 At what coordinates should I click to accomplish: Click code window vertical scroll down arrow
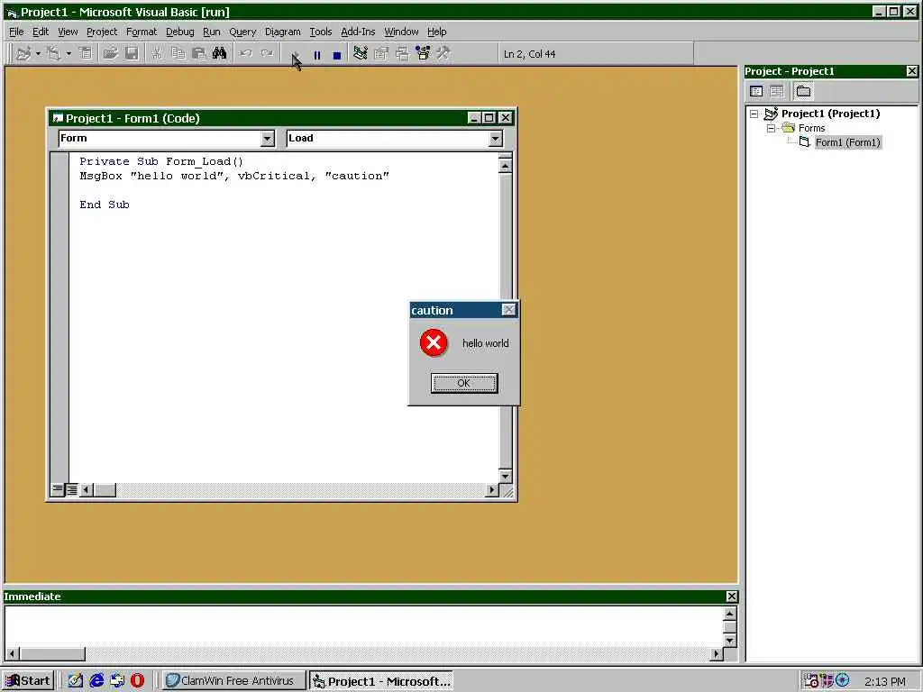pyautogui.click(x=505, y=476)
